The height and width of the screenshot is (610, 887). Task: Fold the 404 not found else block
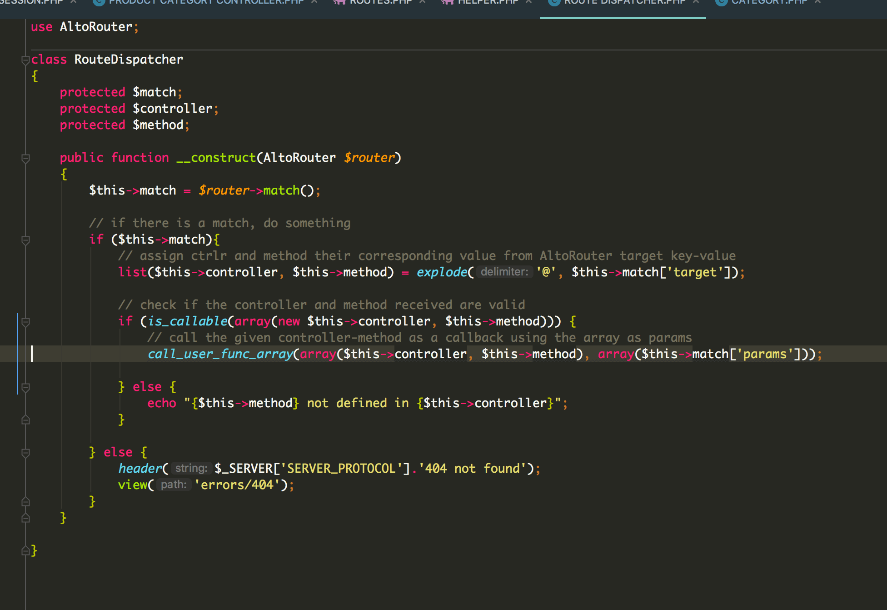point(26,453)
